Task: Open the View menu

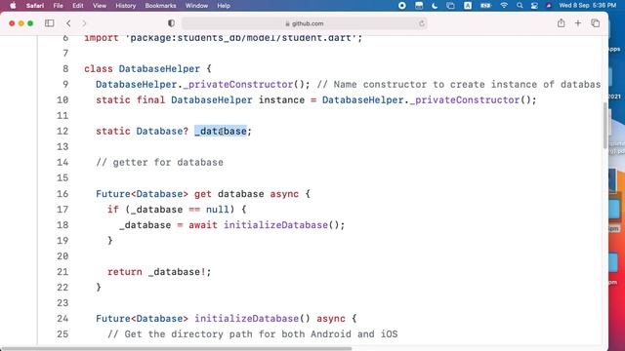Action: click(100, 6)
